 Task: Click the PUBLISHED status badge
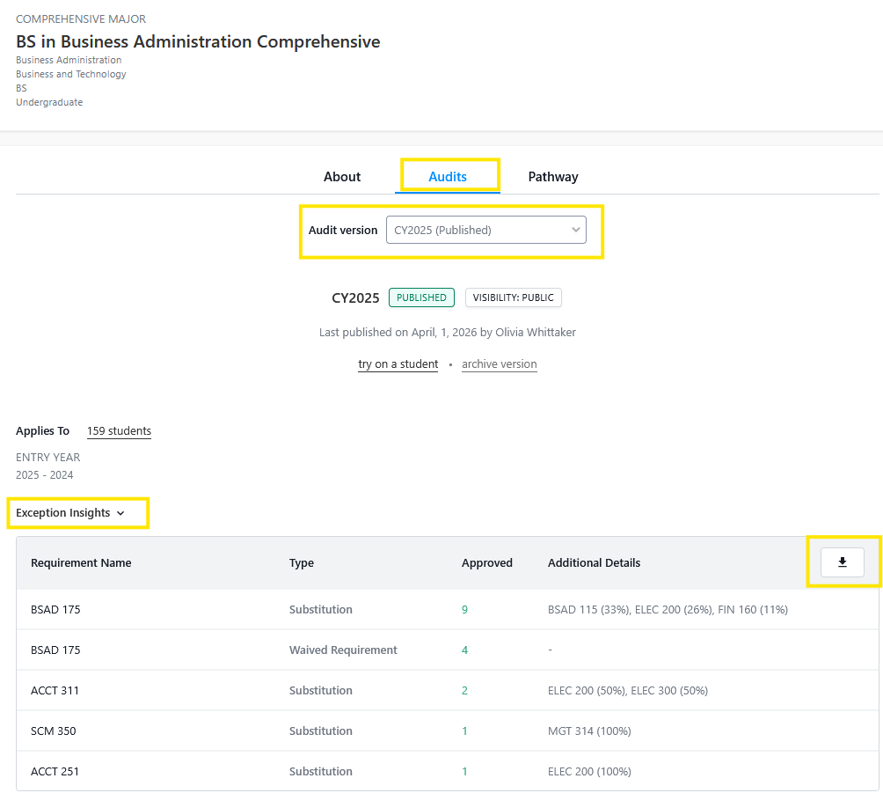click(421, 297)
